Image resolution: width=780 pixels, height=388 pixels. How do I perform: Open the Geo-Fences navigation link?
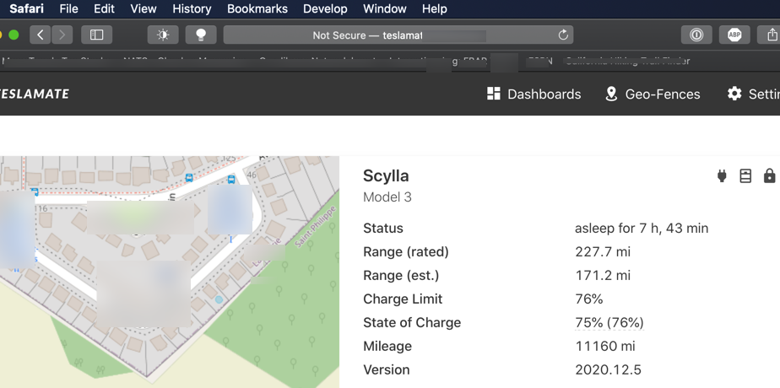pyautogui.click(x=653, y=94)
